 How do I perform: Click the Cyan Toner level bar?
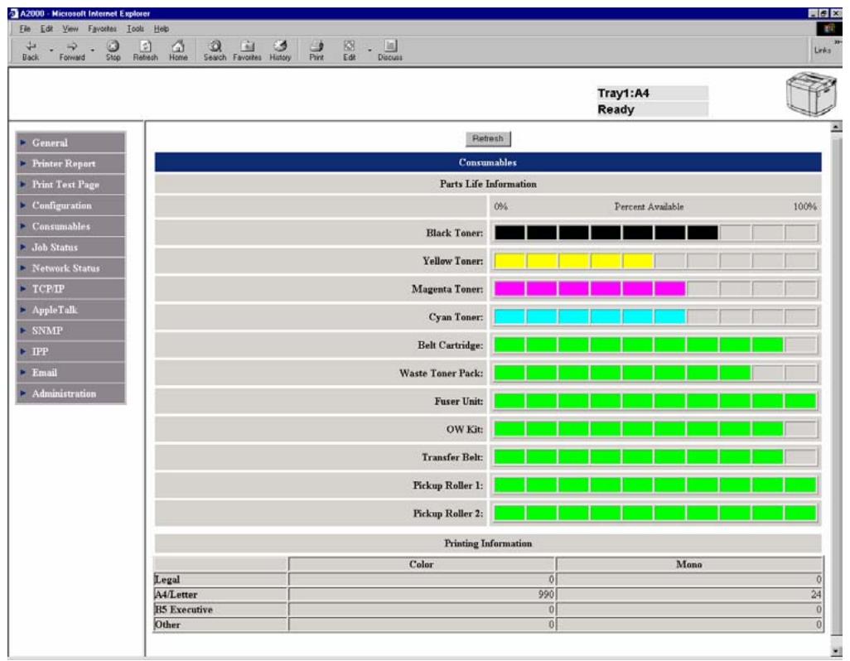[655, 317]
